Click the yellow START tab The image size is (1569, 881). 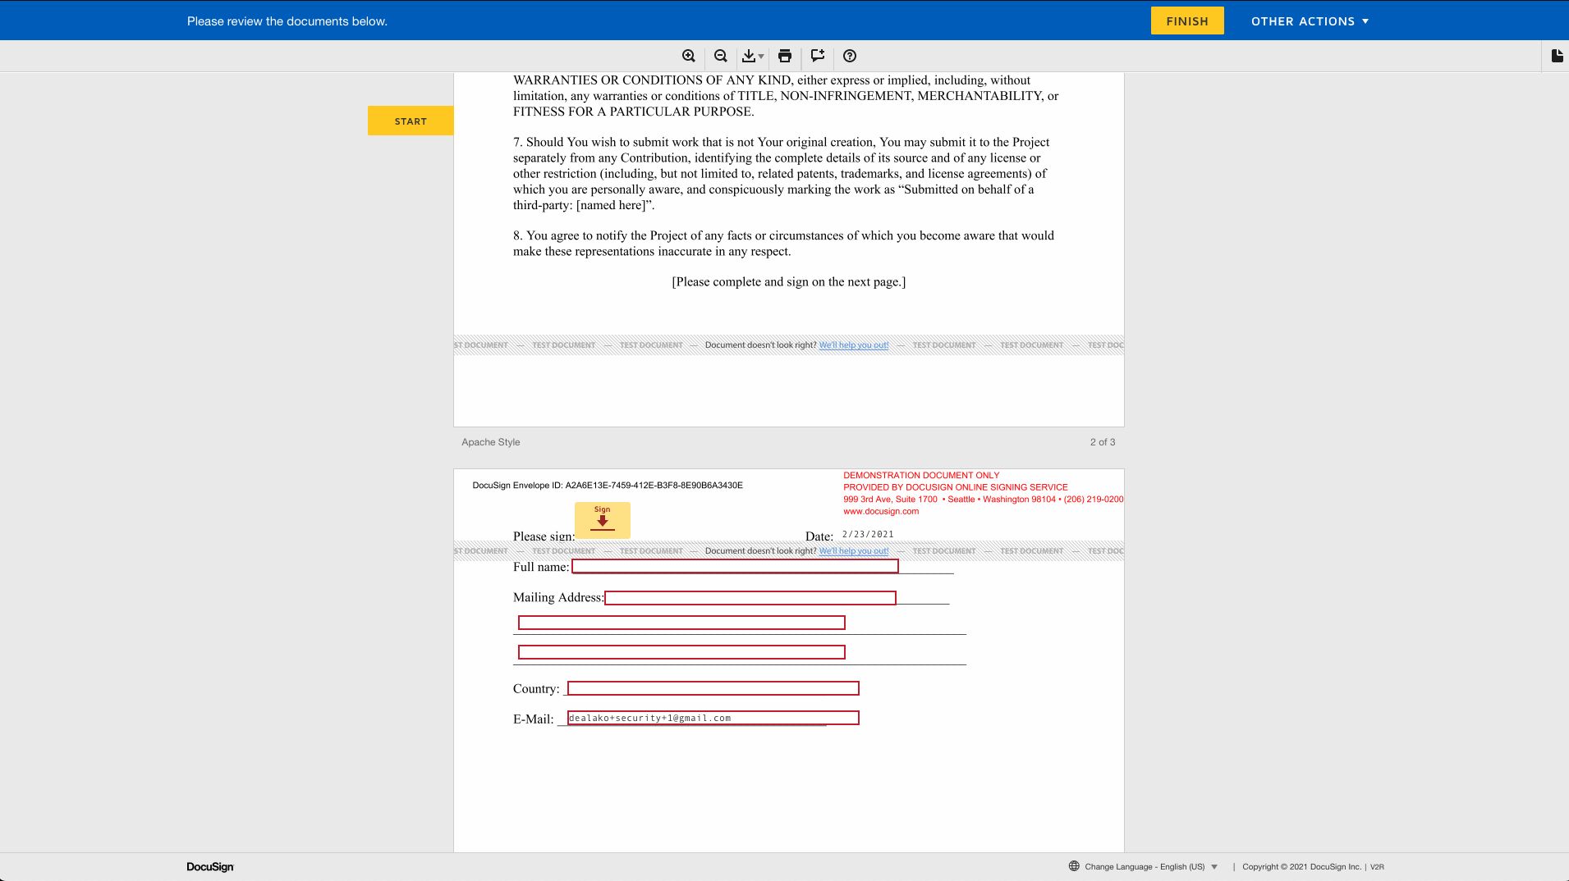point(411,121)
